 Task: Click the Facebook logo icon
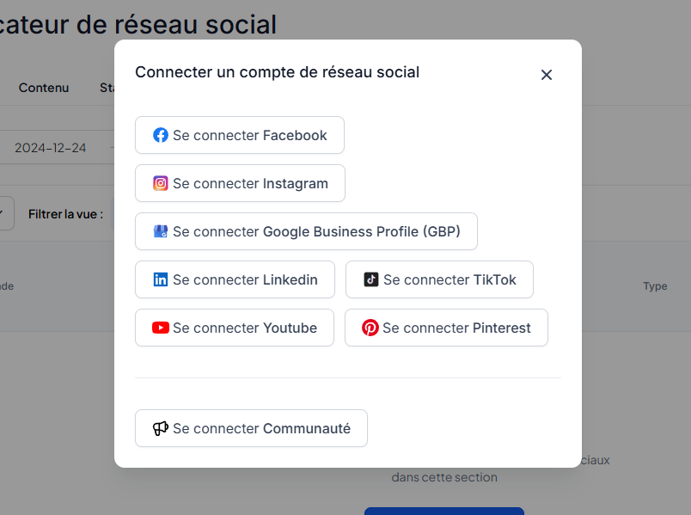(x=161, y=135)
